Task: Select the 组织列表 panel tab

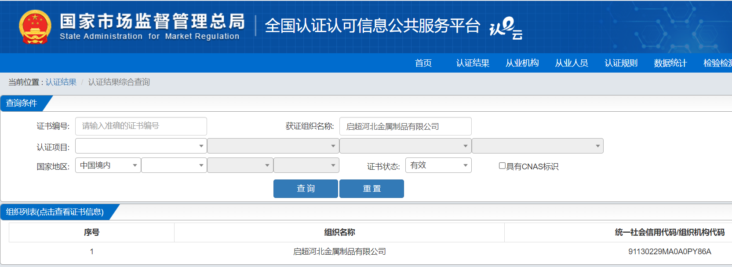Action: (55, 212)
